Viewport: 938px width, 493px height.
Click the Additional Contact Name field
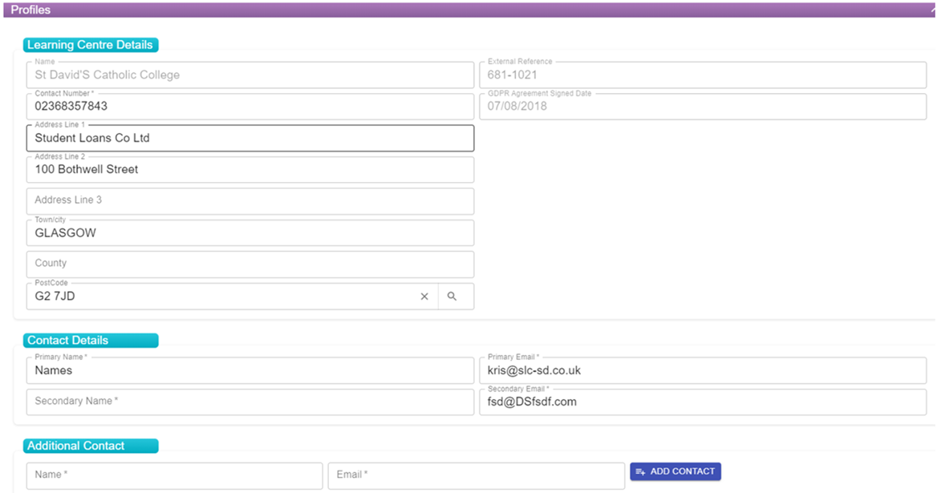coord(174,475)
